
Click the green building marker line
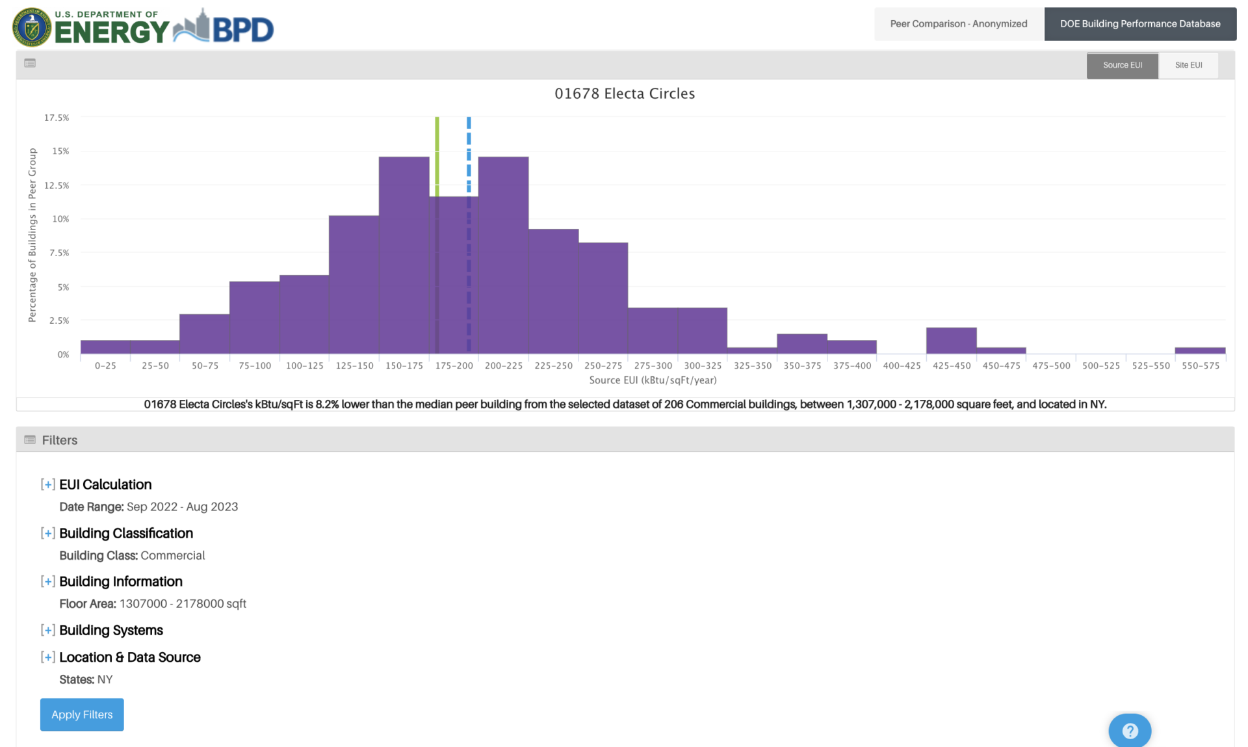click(x=437, y=156)
